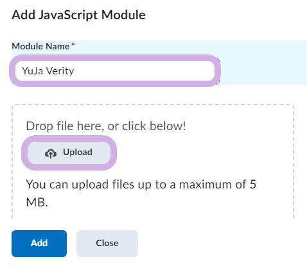The width and height of the screenshot is (307, 266).
Task: Click the light blue area beside the input
Action: (x=263, y=71)
